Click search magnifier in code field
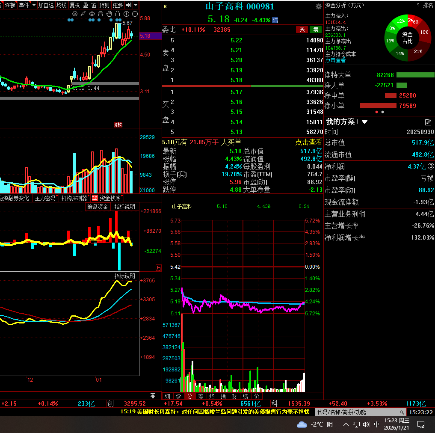The width and height of the screenshot is (435, 433). tap(402, 412)
